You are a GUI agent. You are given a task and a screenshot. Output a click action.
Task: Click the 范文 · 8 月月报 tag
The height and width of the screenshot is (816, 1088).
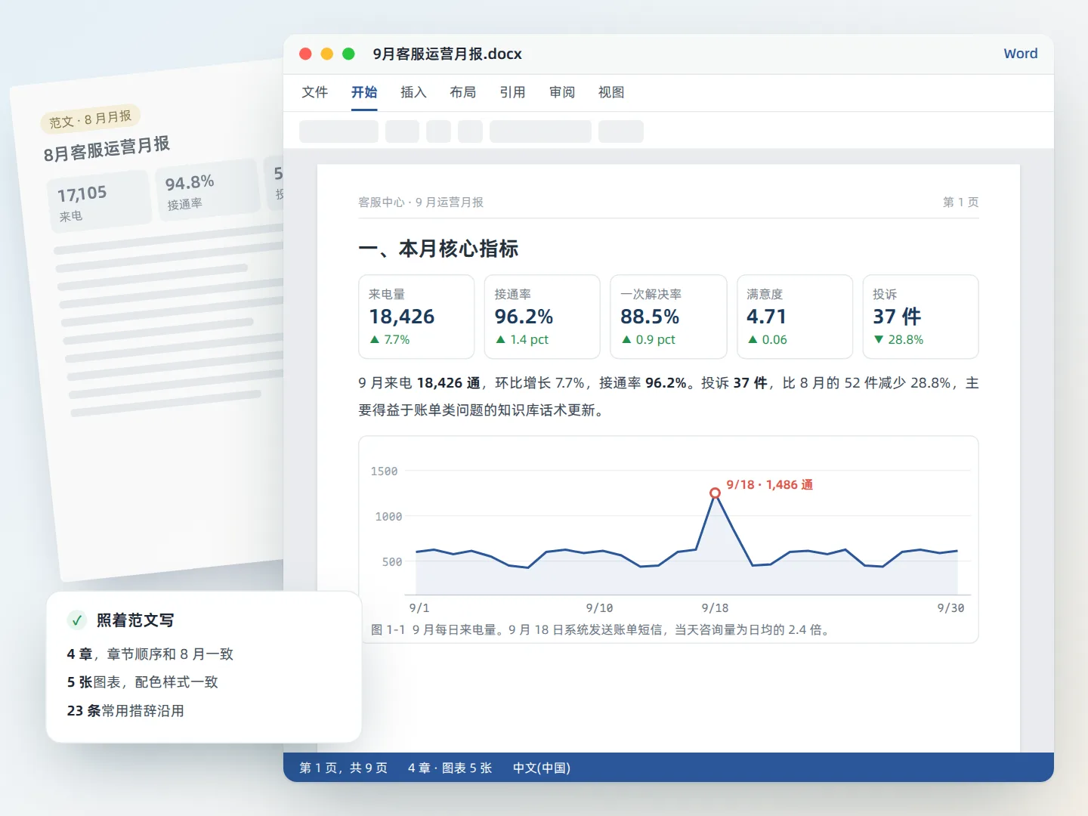[x=91, y=119]
